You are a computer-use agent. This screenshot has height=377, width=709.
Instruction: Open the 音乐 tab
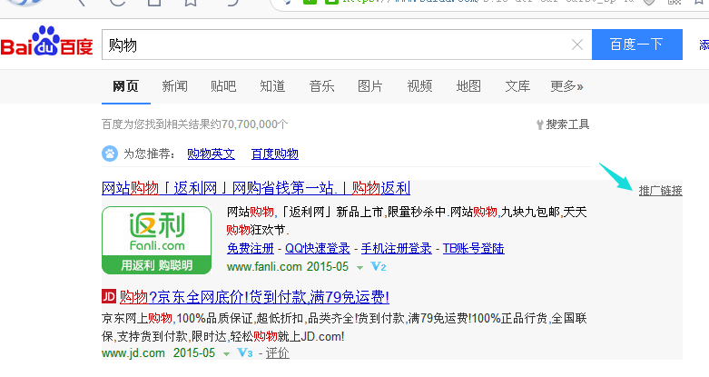tap(321, 86)
